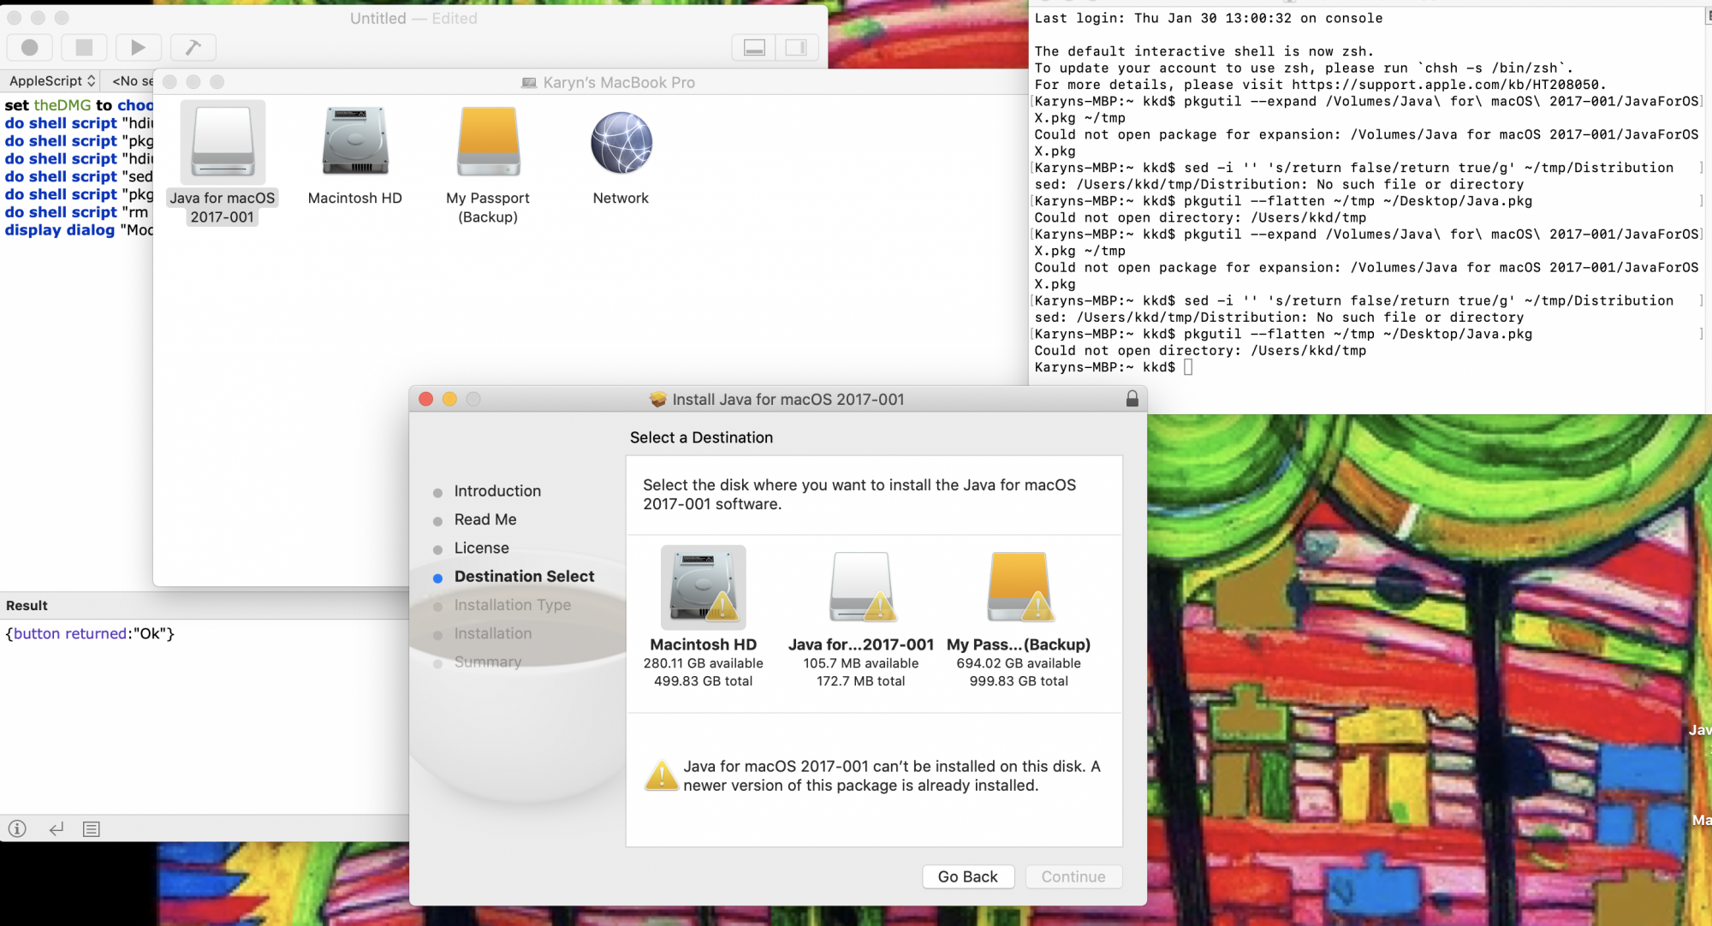This screenshot has height=926, width=1712.
Task: Toggle the side pane view in Script Editor
Action: (x=797, y=48)
